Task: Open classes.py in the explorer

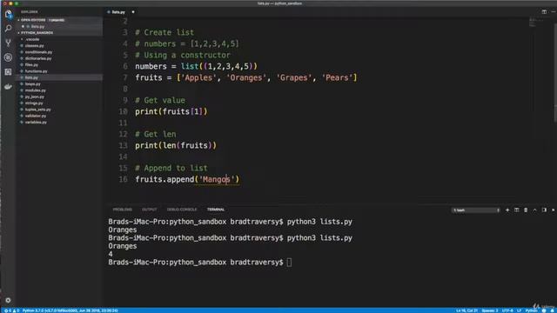Action: click(x=35, y=45)
